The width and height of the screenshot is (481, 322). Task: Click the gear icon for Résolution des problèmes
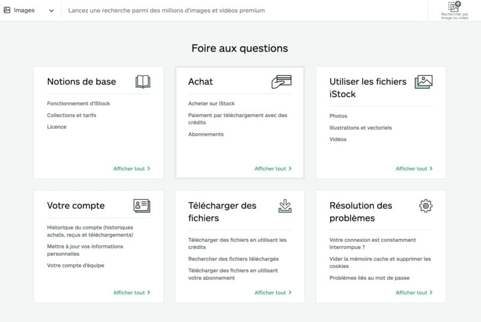(x=426, y=206)
